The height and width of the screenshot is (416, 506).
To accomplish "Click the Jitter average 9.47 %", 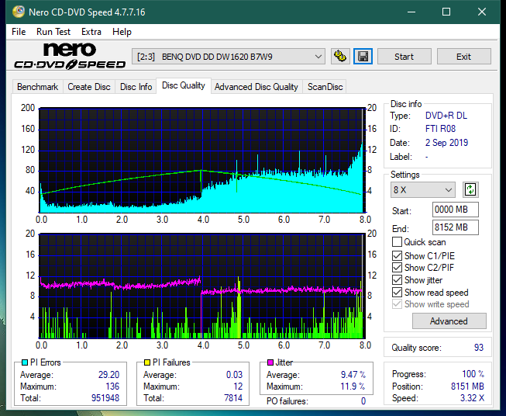I will tap(353, 374).
